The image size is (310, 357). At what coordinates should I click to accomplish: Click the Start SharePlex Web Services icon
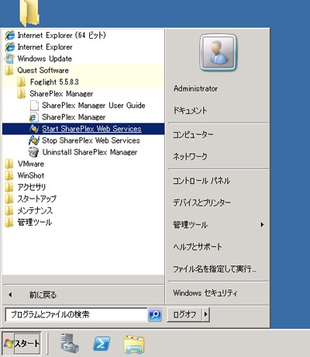coord(34,129)
